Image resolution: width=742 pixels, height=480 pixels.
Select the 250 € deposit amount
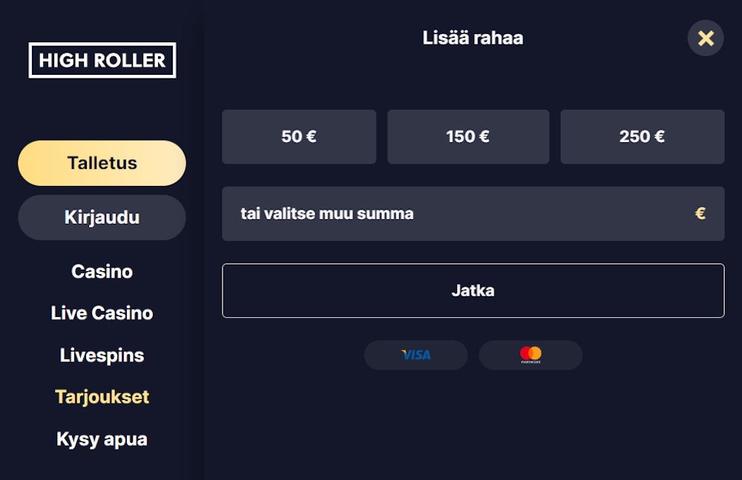pyautogui.click(x=642, y=136)
